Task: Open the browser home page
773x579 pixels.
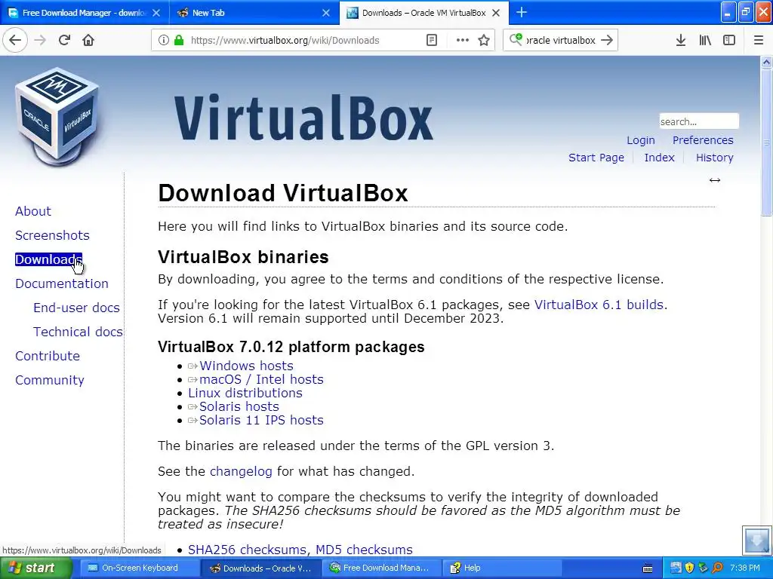Action: tap(88, 40)
